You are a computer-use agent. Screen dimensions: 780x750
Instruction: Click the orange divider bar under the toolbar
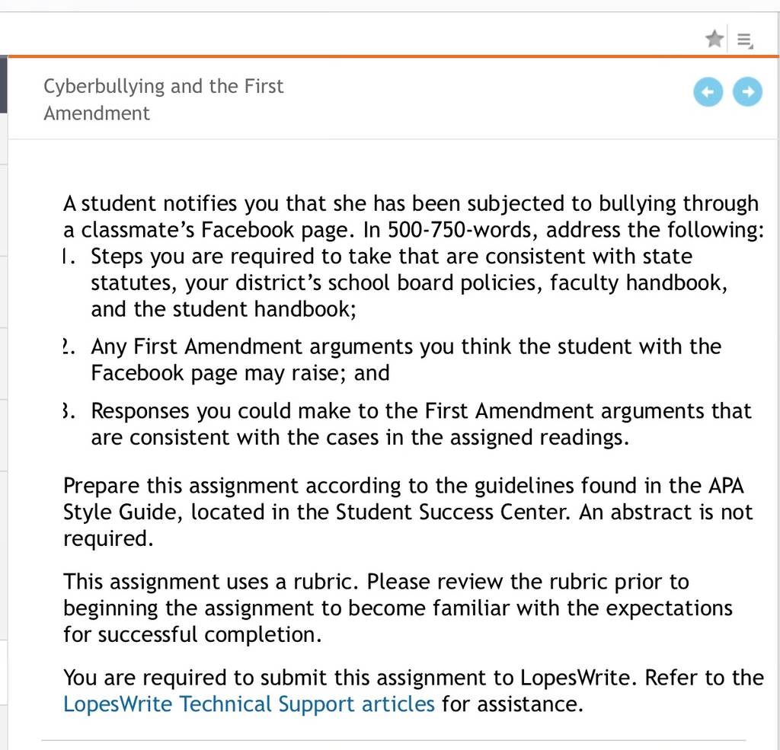tap(393, 56)
